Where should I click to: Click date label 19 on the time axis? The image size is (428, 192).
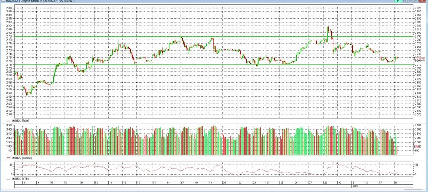click(210, 183)
